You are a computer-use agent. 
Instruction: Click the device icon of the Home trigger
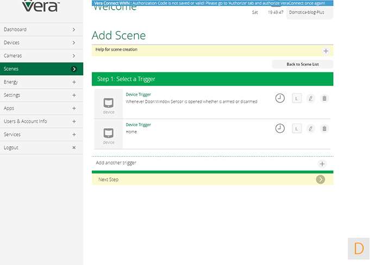[109, 133]
